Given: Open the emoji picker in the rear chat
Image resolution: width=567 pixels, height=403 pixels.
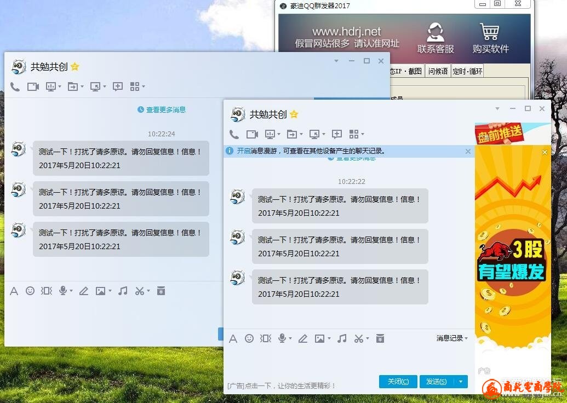Looking at the screenshot, I should (30, 291).
